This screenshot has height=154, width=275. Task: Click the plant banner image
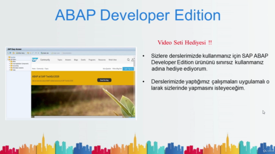[83, 101]
